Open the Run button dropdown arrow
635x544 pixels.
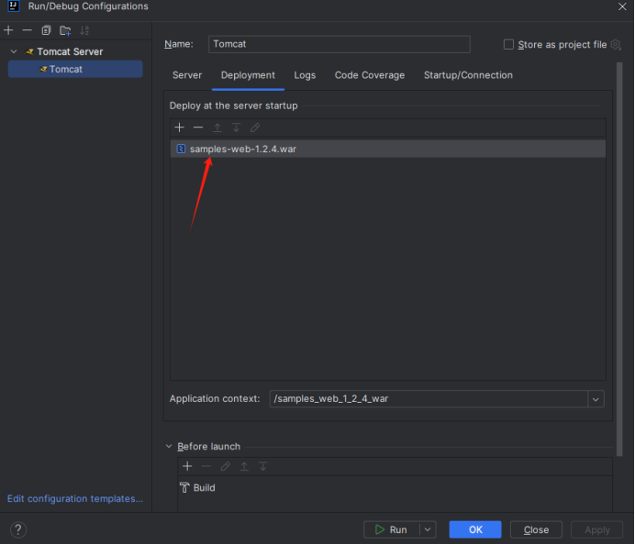tap(428, 529)
